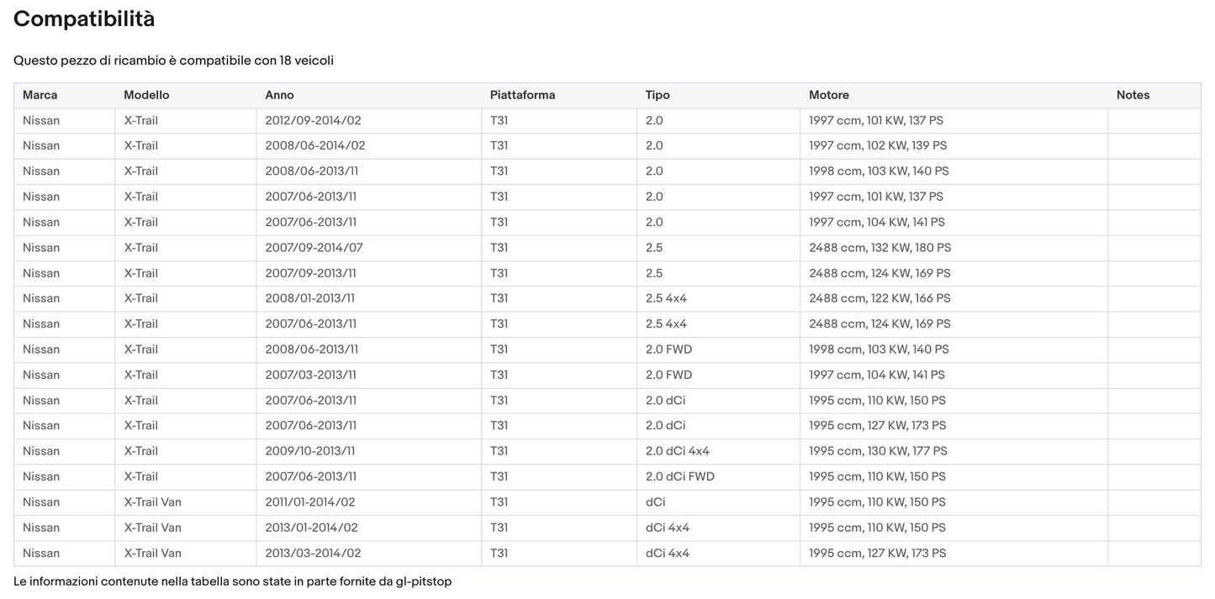The image size is (1215, 599).
Task: Select the year cell 2012/09-2014/02
Action: 313,121
